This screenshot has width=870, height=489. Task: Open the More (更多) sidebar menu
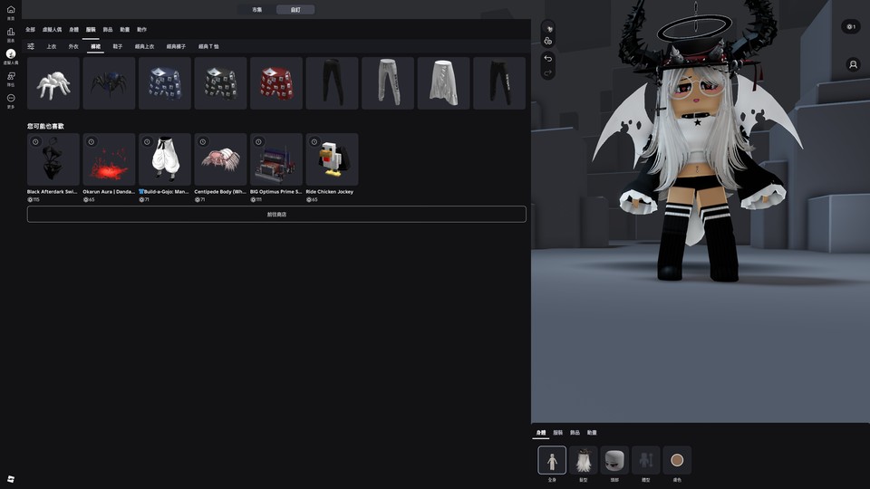(11, 99)
